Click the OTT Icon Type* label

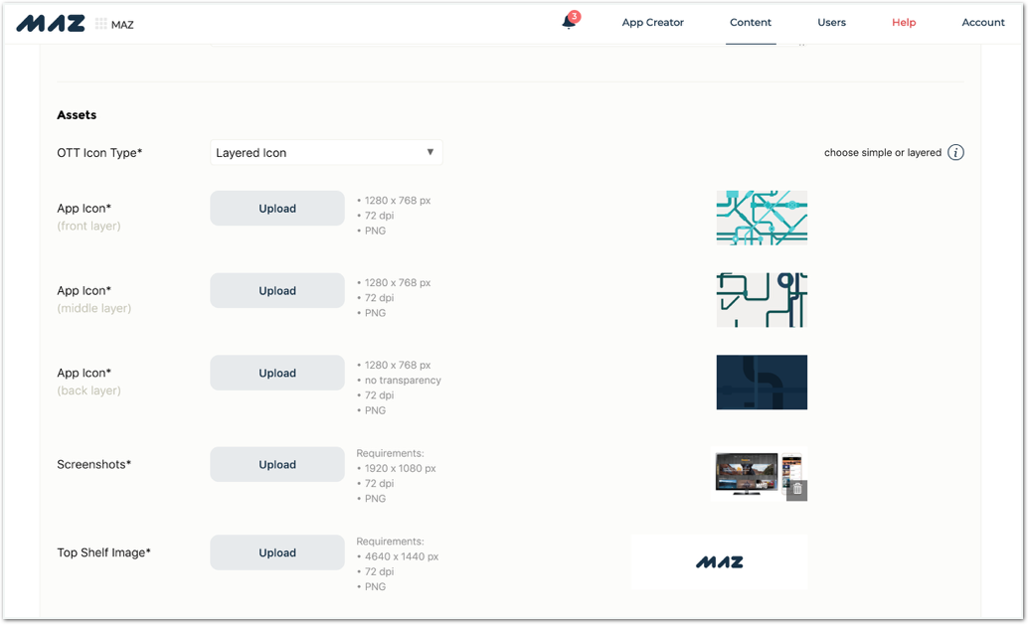point(99,153)
